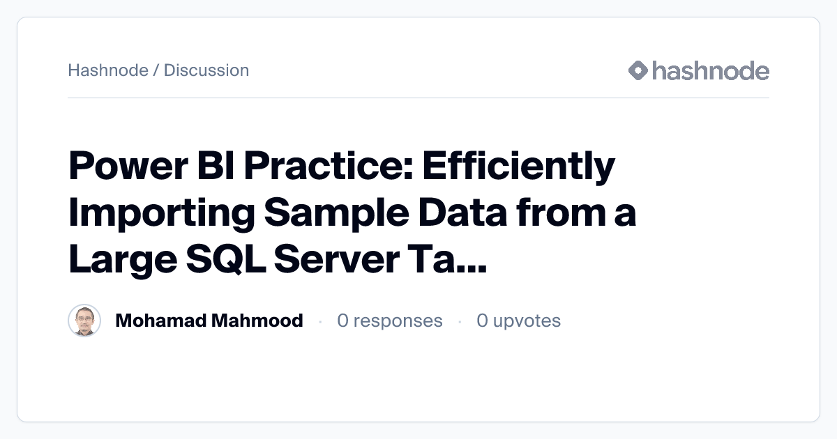
Task: Select "Discussion" in the breadcrumb
Action: [x=206, y=70]
